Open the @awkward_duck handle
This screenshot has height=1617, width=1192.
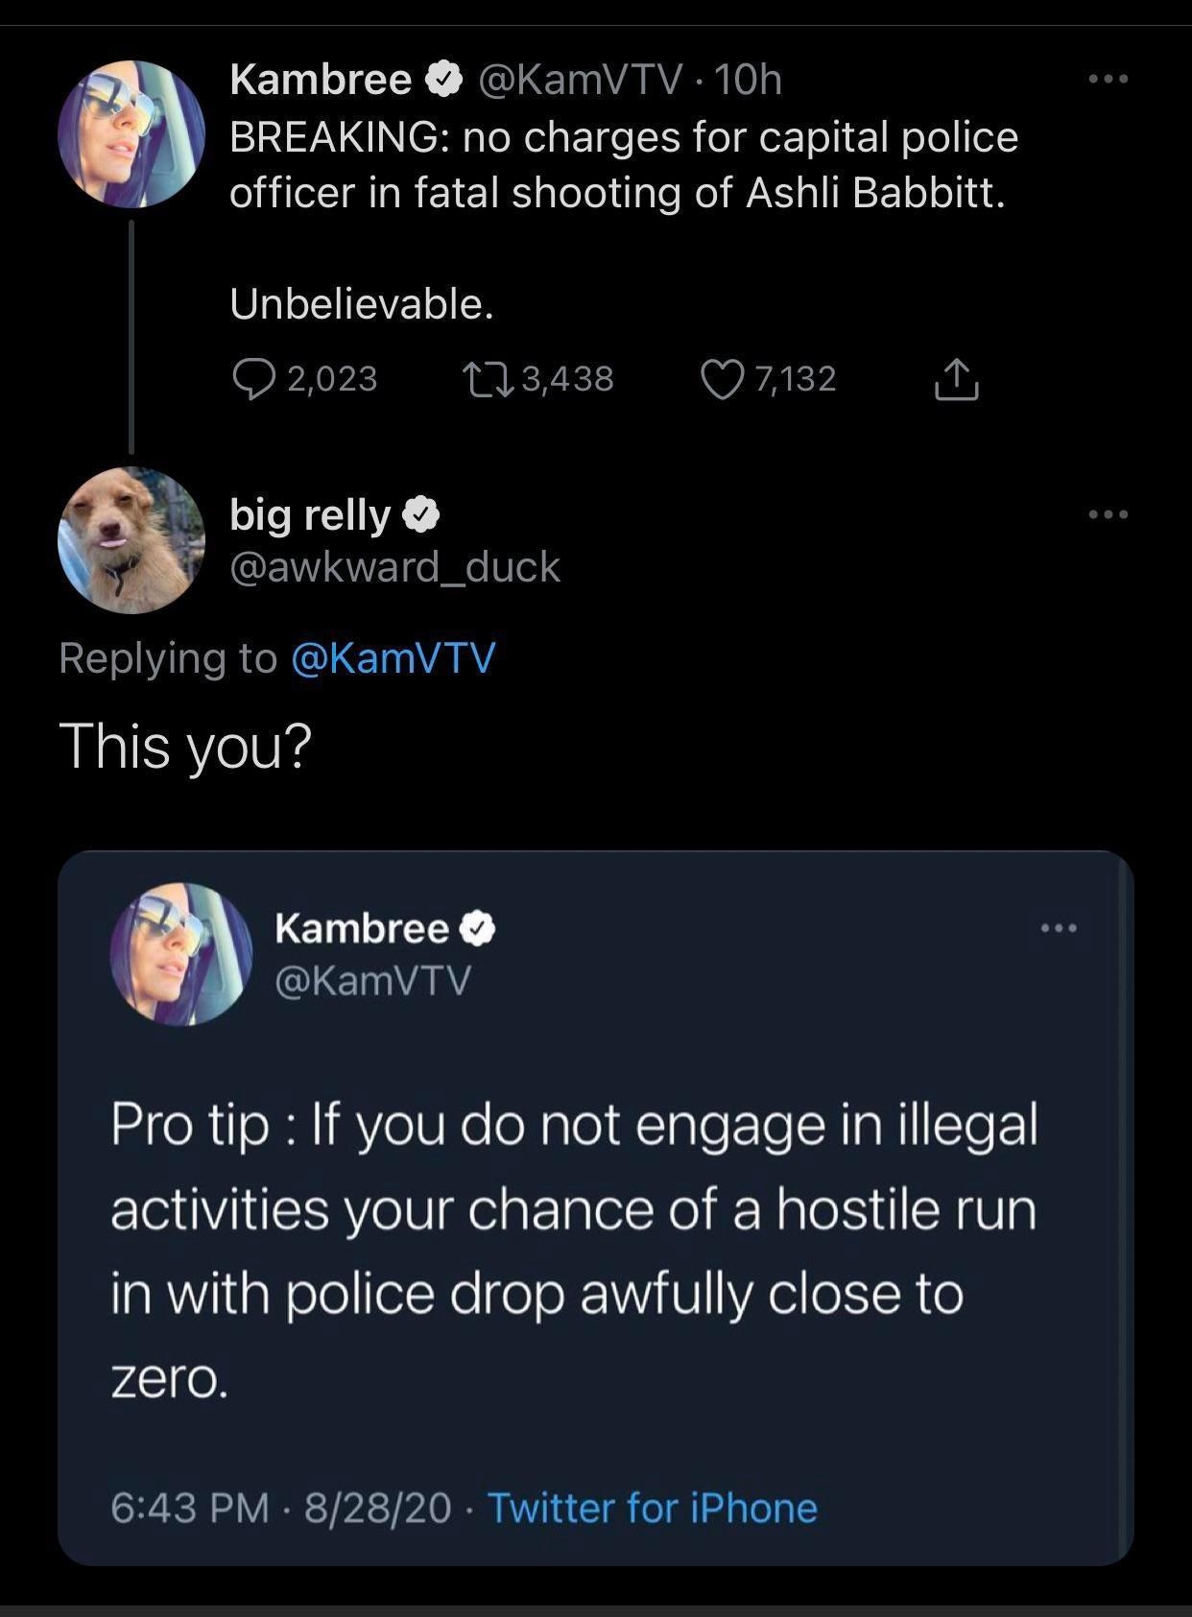click(394, 567)
